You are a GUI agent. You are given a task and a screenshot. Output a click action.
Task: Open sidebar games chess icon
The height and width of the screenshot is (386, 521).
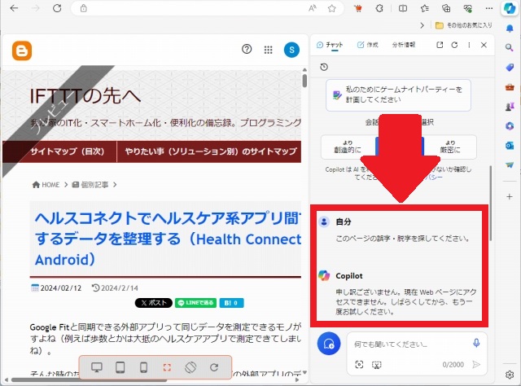(510, 107)
